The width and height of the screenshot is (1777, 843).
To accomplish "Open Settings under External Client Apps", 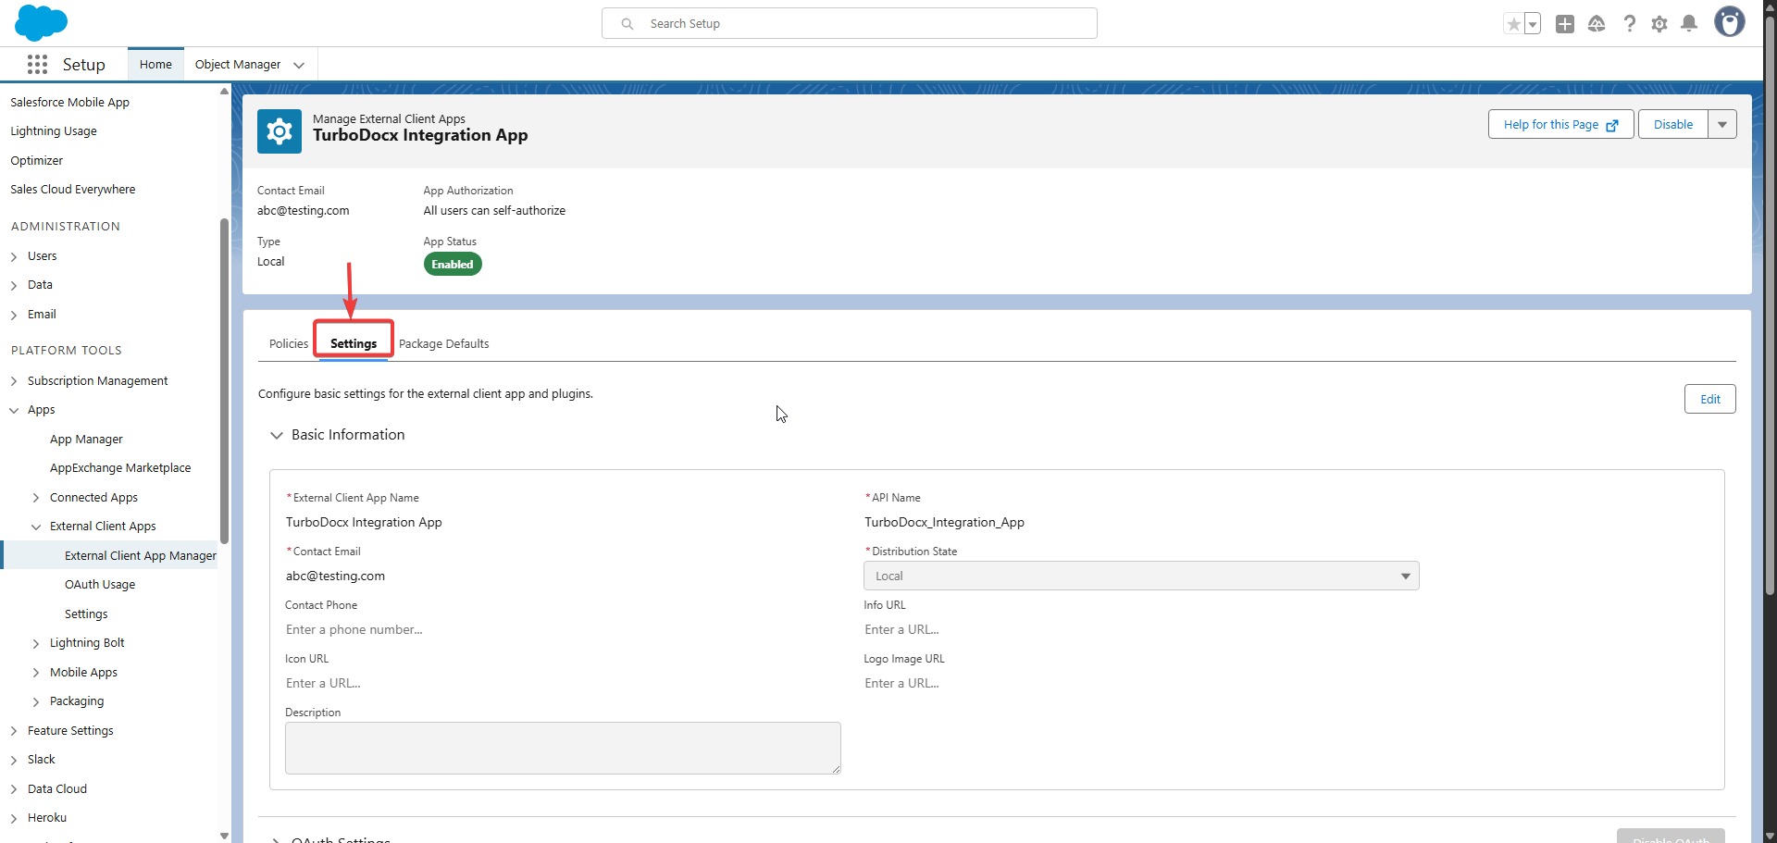I will (x=86, y=614).
